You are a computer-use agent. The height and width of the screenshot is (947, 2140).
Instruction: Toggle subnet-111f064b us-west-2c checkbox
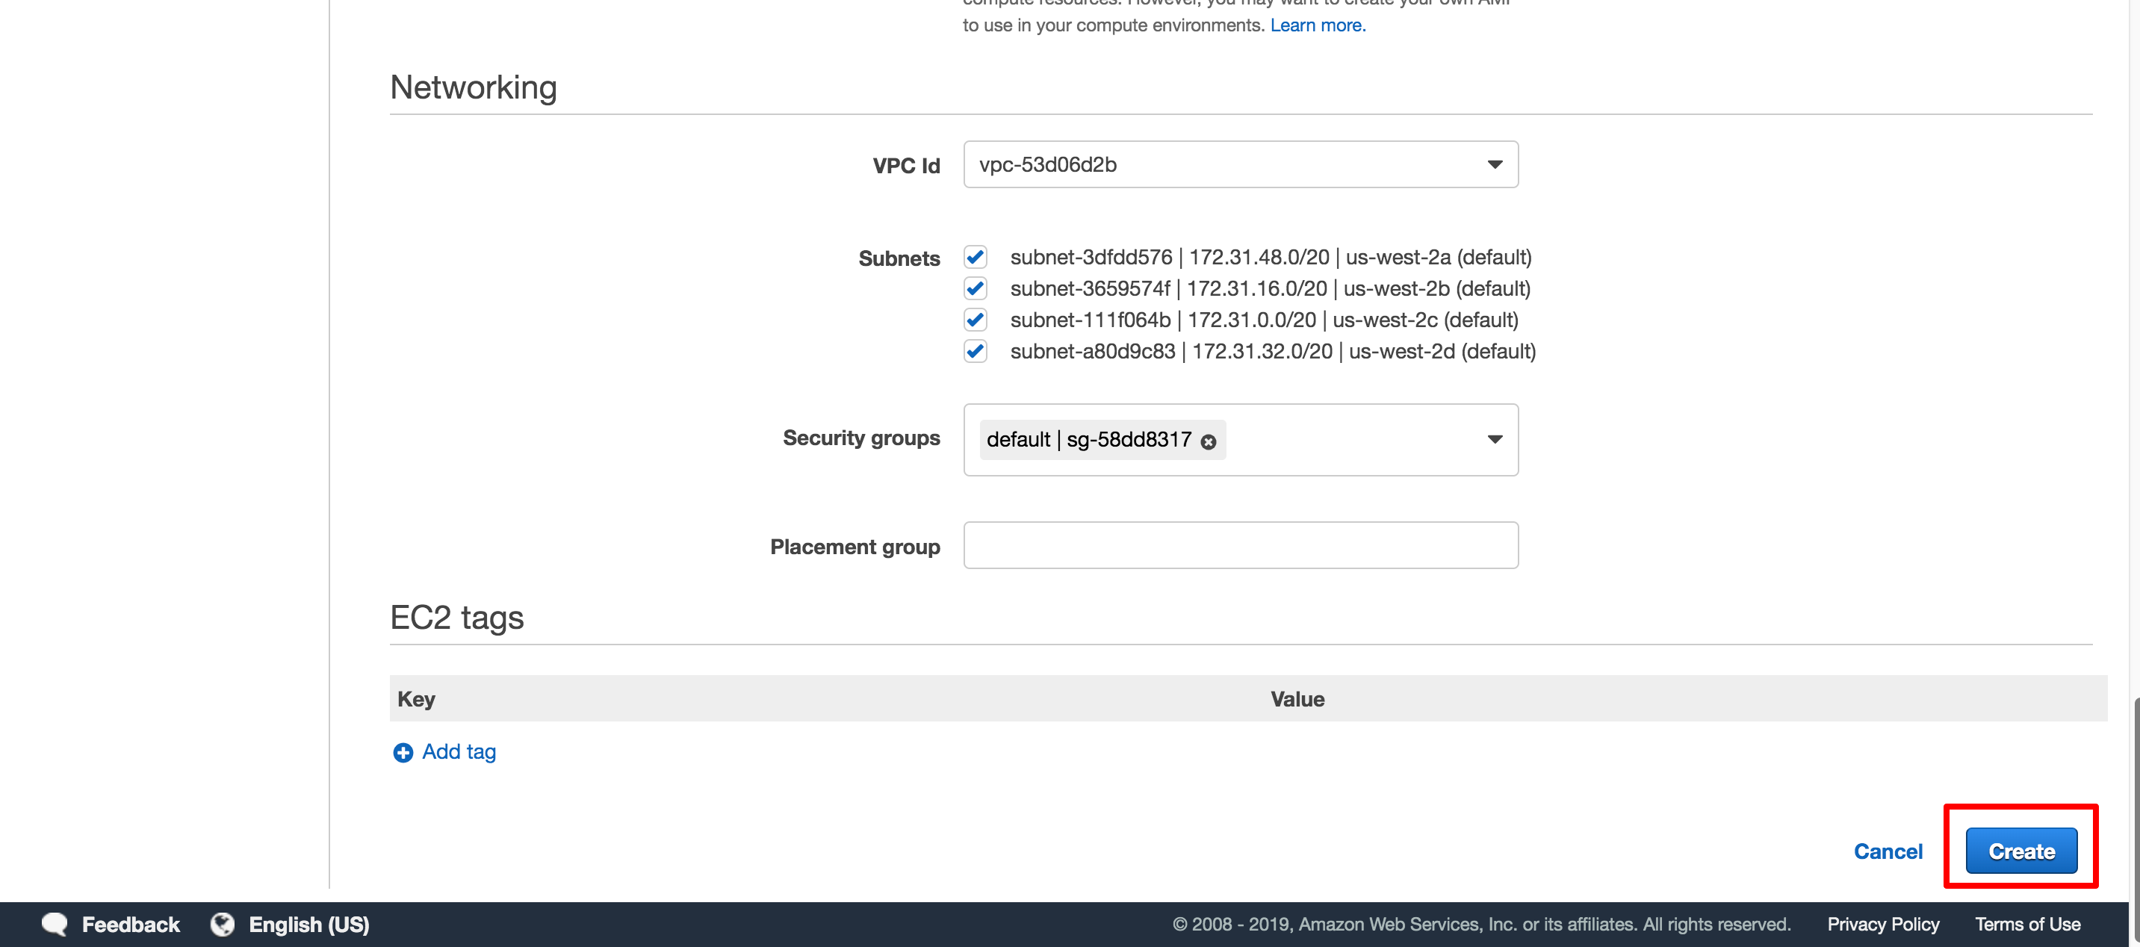(x=976, y=320)
